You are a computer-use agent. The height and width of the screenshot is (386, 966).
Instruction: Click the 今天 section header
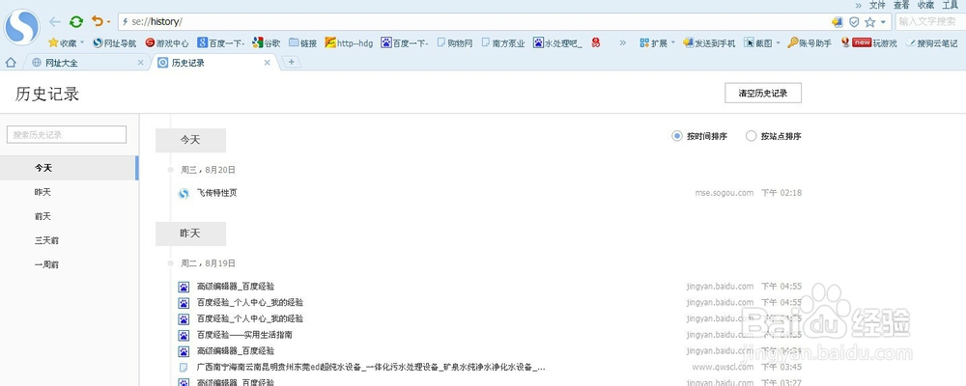pyautogui.click(x=190, y=140)
